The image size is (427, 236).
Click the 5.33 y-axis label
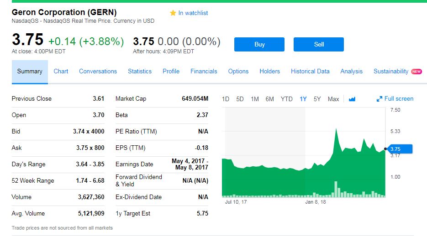[x=395, y=131]
